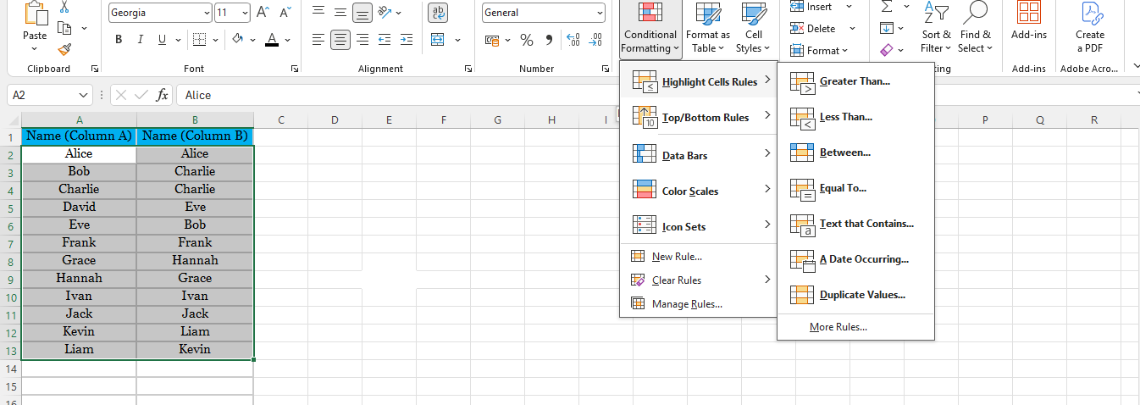Click the Format Painter brush icon

(65, 49)
